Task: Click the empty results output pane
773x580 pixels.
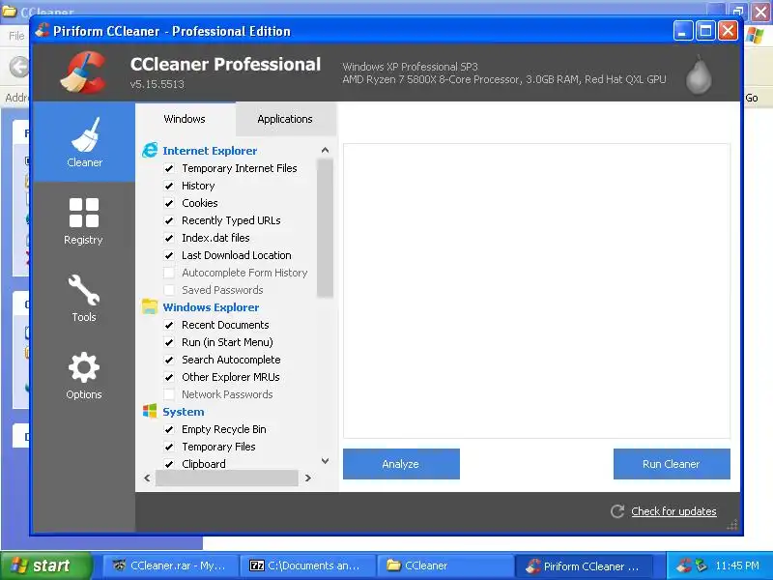Action: pos(536,291)
